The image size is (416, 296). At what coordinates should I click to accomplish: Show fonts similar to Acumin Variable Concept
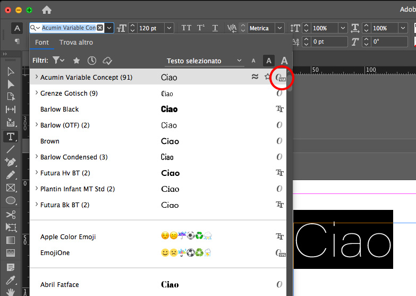(x=255, y=77)
